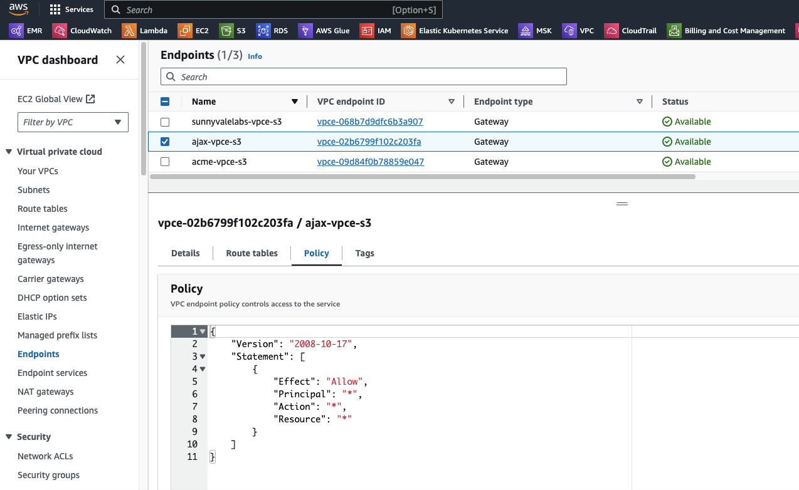
Task: Uncheck the ajax-vpce-s3 row checkbox
Action: pos(165,142)
